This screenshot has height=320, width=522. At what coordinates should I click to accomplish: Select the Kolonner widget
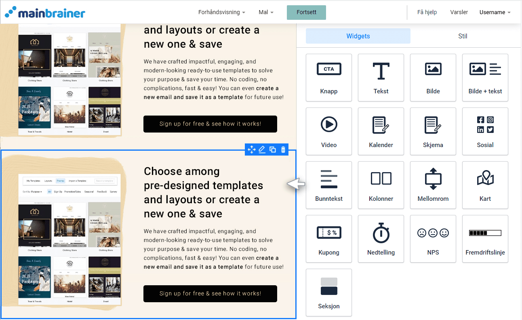click(381, 185)
